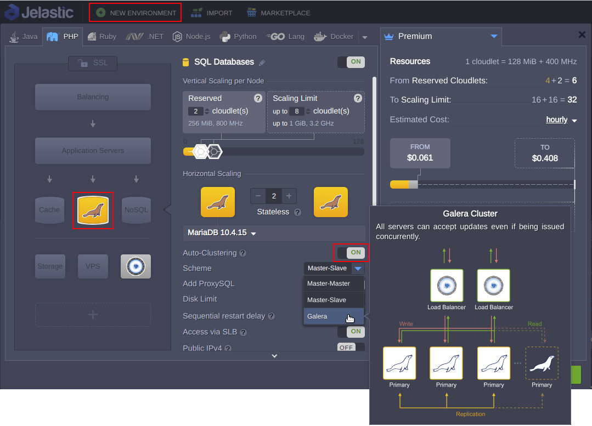Enable the SSL option
Viewport: 592px width, 426px height.
point(93,63)
